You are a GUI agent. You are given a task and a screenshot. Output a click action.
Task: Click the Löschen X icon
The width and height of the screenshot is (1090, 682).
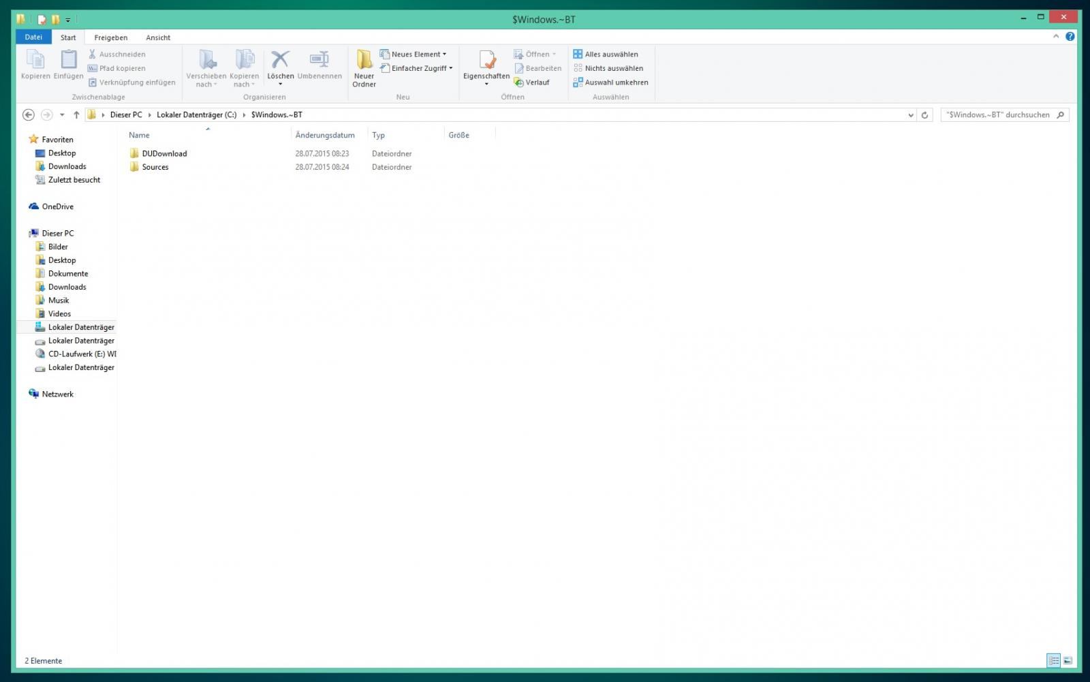280,59
